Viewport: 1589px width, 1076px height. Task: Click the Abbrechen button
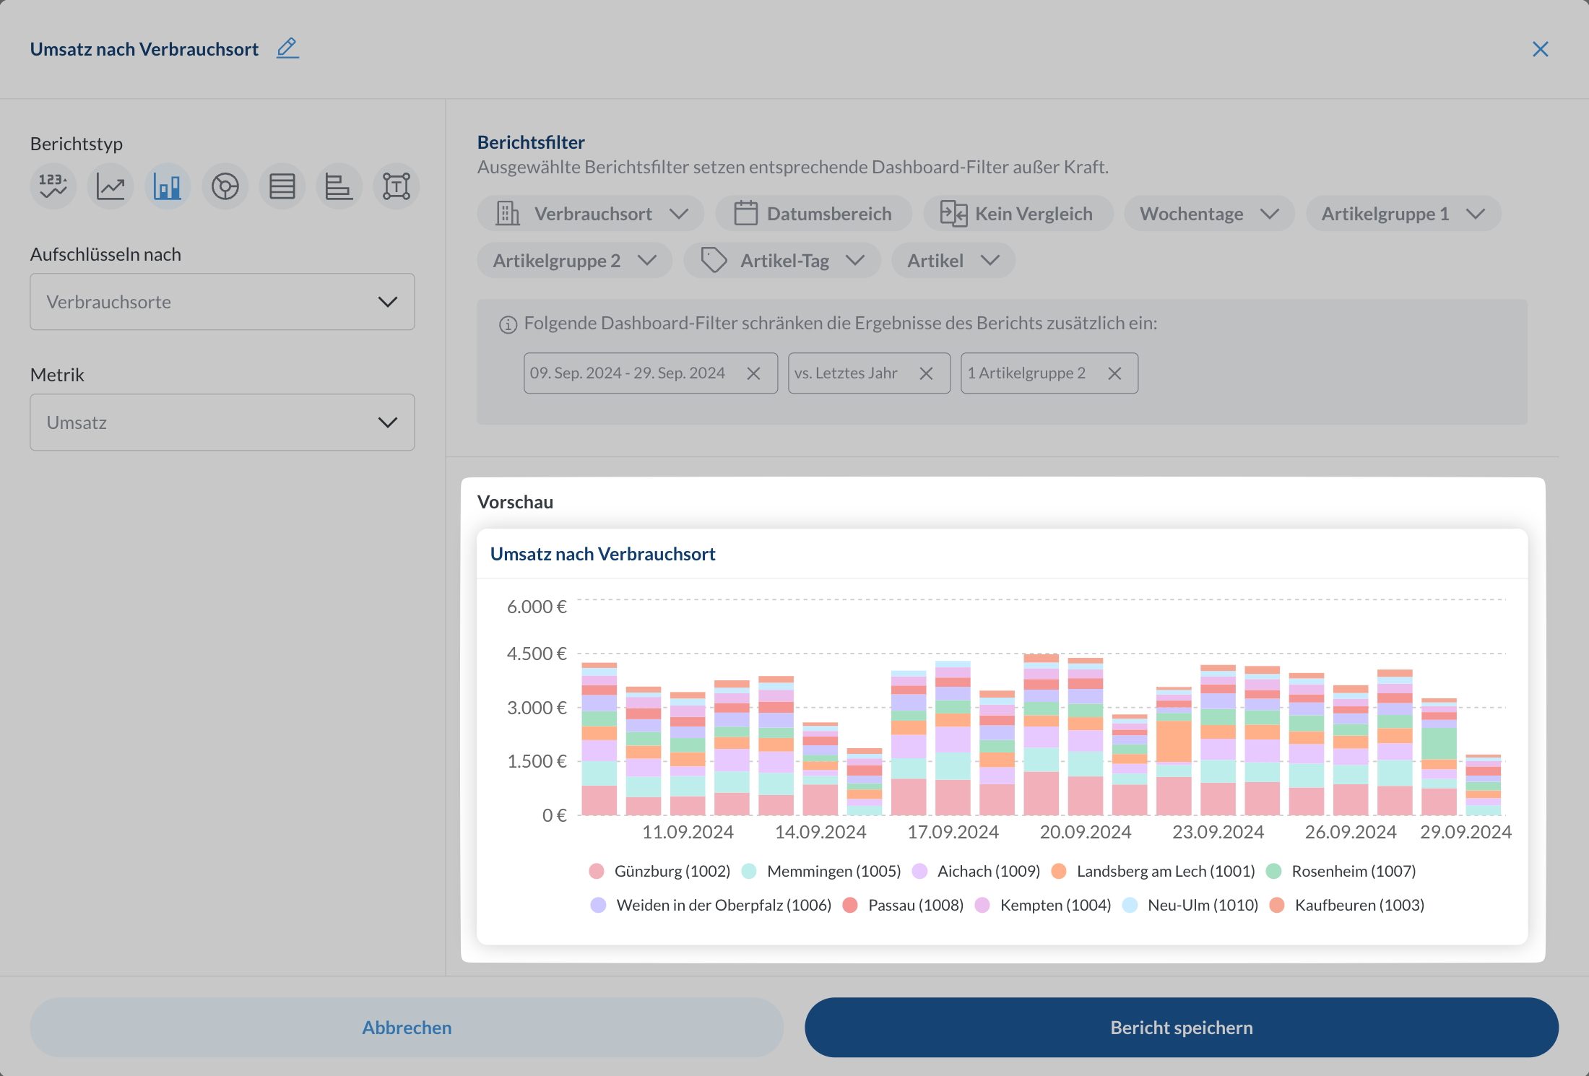point(407,1028)
